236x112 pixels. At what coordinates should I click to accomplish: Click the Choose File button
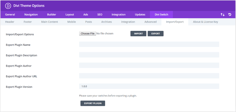coord(88,34)
